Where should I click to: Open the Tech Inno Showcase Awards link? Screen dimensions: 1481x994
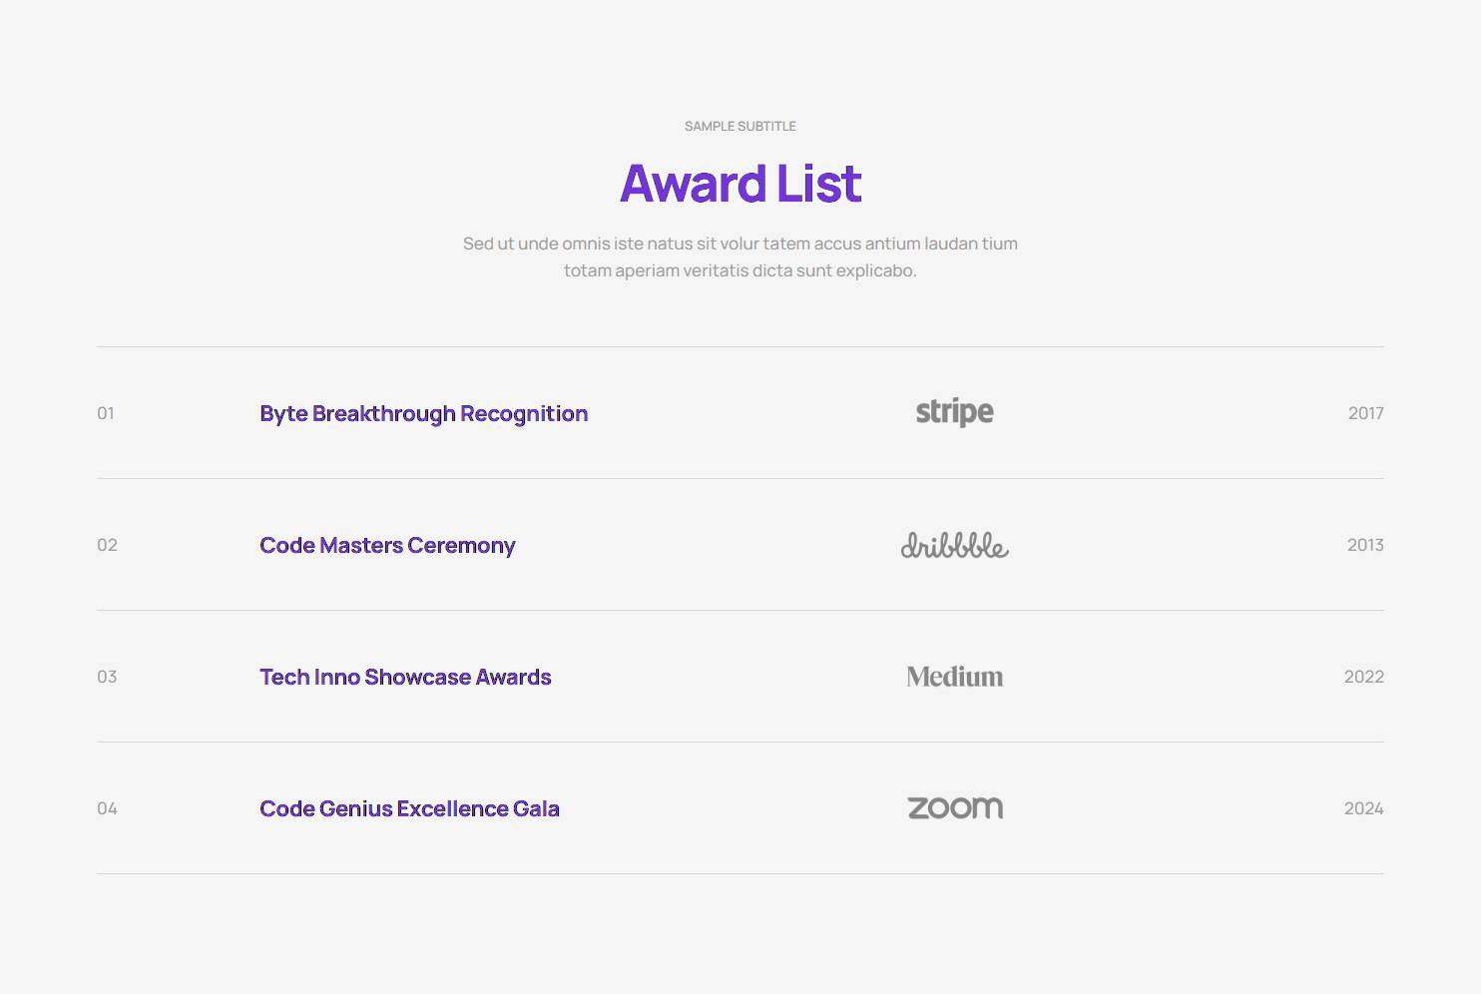[x=405, y=677]
